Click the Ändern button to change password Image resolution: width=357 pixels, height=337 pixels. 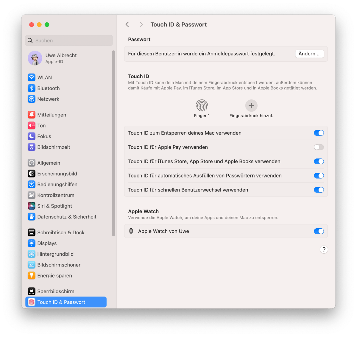[309, 54]
